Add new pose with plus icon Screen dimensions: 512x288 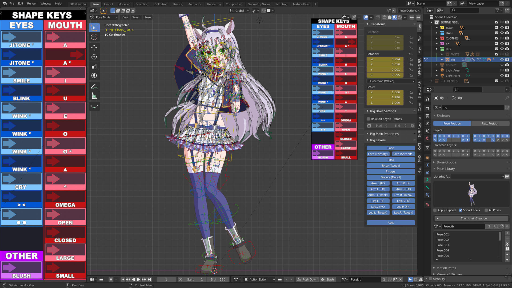click(507, 233)
